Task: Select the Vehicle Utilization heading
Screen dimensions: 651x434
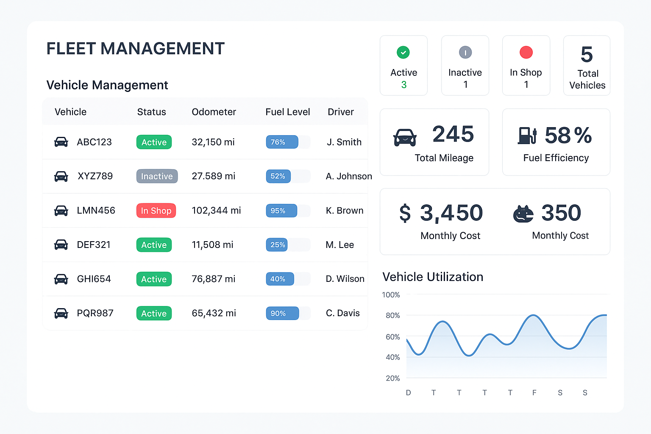Action: (x=433, y=277)
